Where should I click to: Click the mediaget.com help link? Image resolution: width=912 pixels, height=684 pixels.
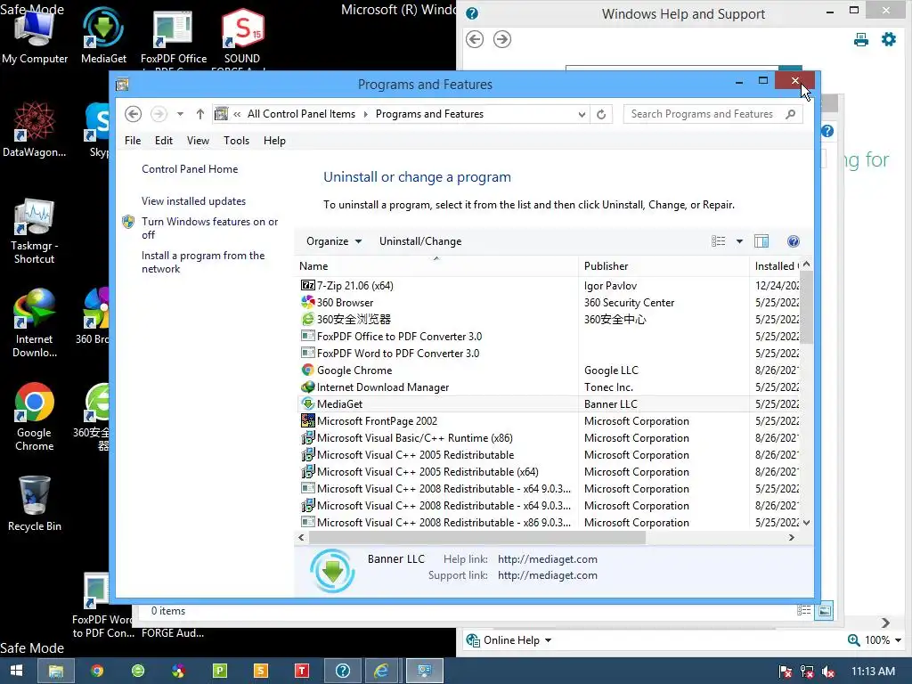coord(548,559)
